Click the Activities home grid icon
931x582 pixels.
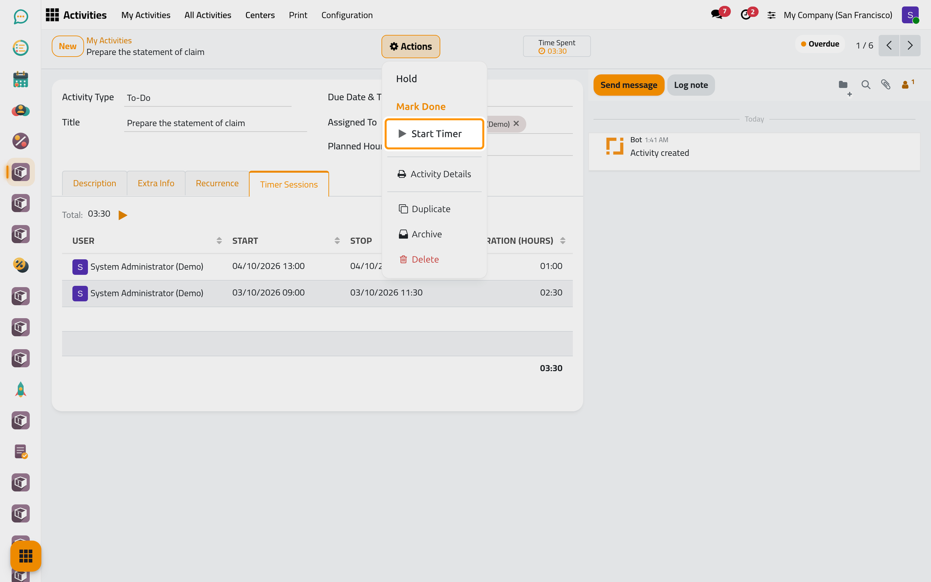(x=52, y=15)
